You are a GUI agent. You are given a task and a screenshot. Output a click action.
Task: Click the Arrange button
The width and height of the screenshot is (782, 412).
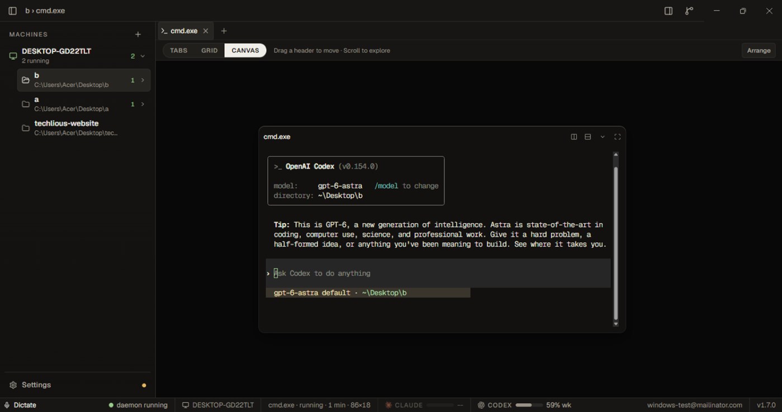point(759,50)
